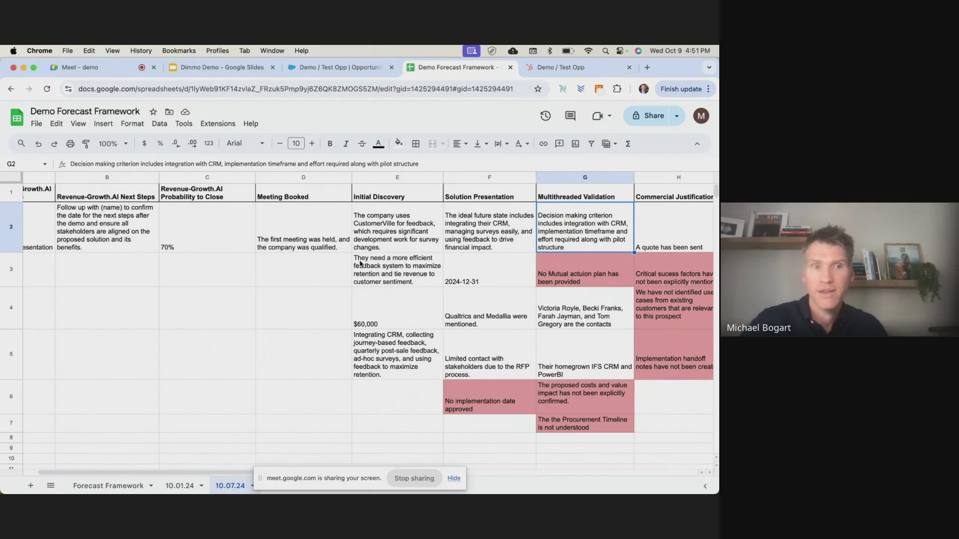
Task: Click the create filter funnel icon
Action: tap(591, 144)
